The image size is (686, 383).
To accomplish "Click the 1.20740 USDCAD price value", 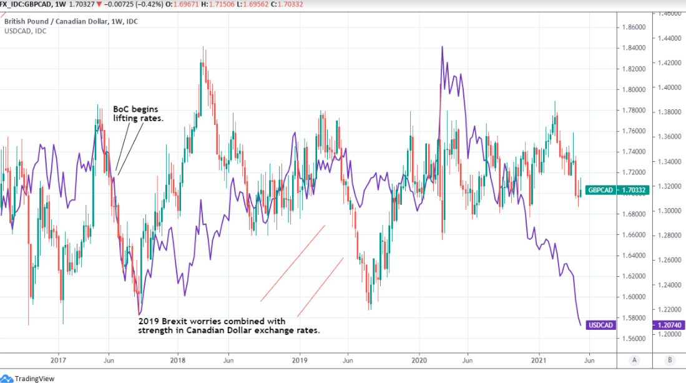I will coord(669,326).
